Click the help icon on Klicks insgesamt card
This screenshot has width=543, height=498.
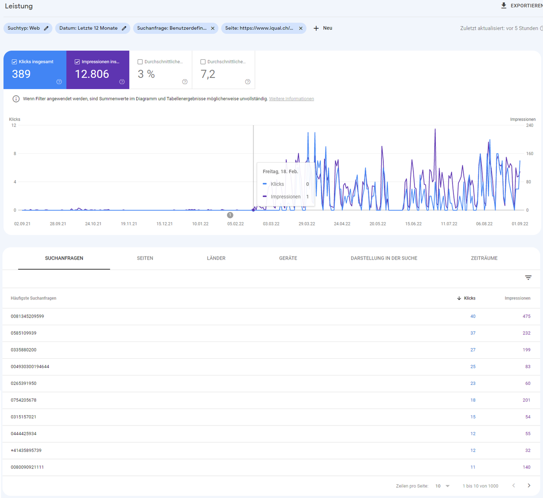tap(59, 81)
